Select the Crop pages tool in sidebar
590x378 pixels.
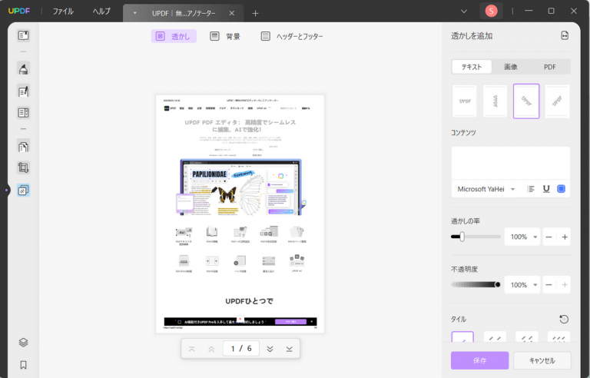click(23, 168)
